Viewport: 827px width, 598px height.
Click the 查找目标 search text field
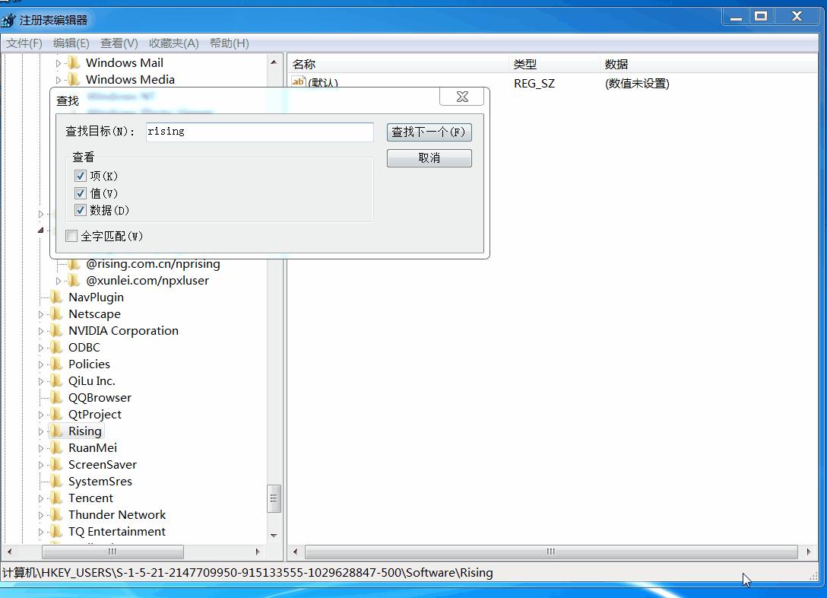click(x=258, y=132)
